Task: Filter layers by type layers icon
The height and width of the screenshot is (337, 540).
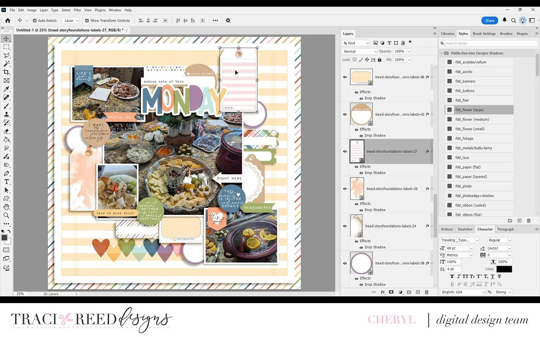Action: 389,43
